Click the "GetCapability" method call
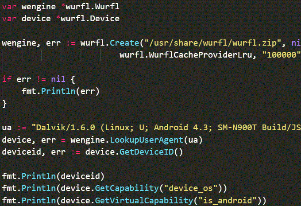The image size is (301, 206). coord(127,188)
